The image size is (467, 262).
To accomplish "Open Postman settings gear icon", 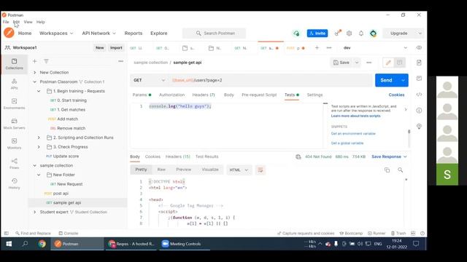I will 349,33.
